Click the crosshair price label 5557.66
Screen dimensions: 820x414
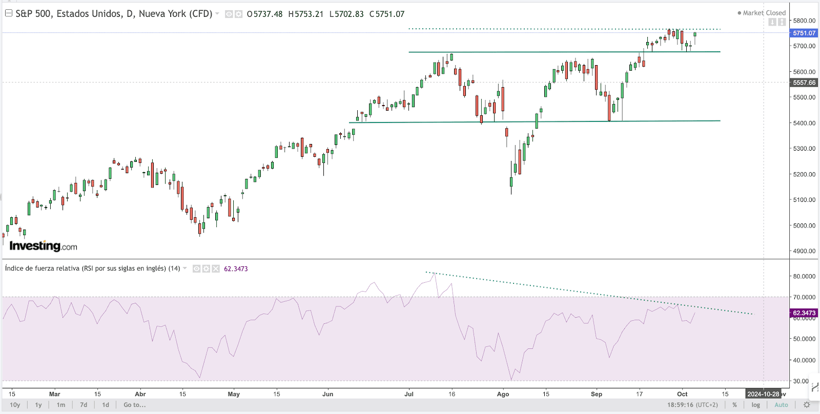pyautogui.click(x=804, y=82)
